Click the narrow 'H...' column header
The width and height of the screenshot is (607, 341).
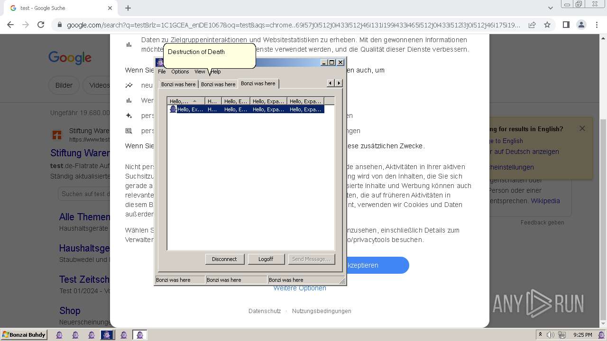click(x=213, y=101)
